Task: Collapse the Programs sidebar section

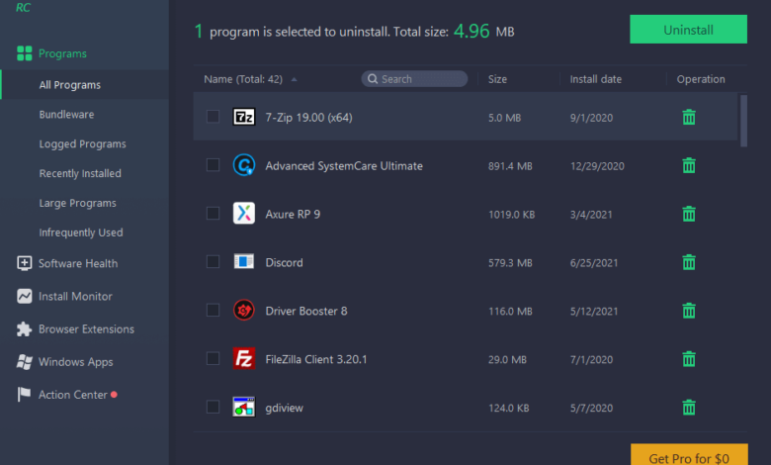Action: coord(61,53)
